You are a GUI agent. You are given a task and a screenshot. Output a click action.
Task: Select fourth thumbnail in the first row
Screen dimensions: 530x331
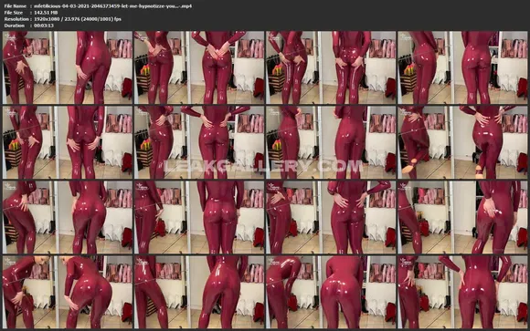coord(462,67)
